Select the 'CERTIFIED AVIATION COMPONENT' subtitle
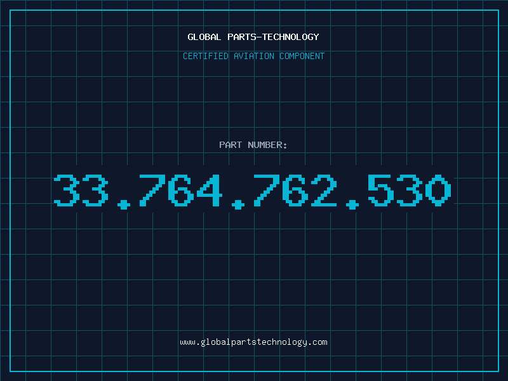The height and width of the screenshot is (381, 508). point(253,56)
